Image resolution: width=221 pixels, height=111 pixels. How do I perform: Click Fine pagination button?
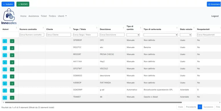point(218,107)
